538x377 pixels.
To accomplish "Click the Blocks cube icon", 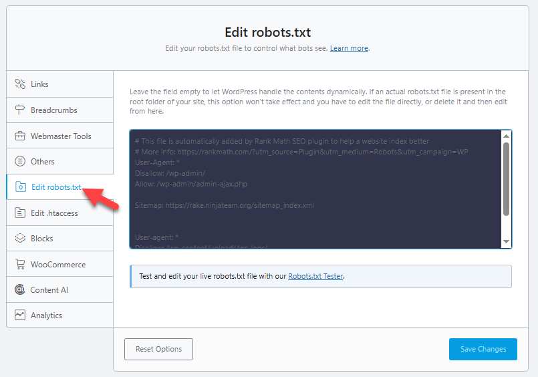I will point(19,239).
